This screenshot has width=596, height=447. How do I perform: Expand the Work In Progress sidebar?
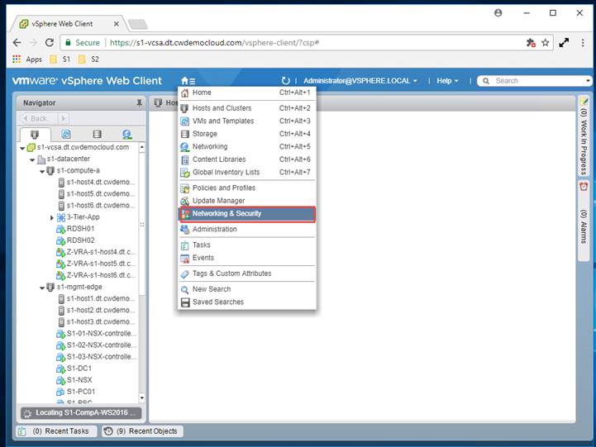[584, 136]
